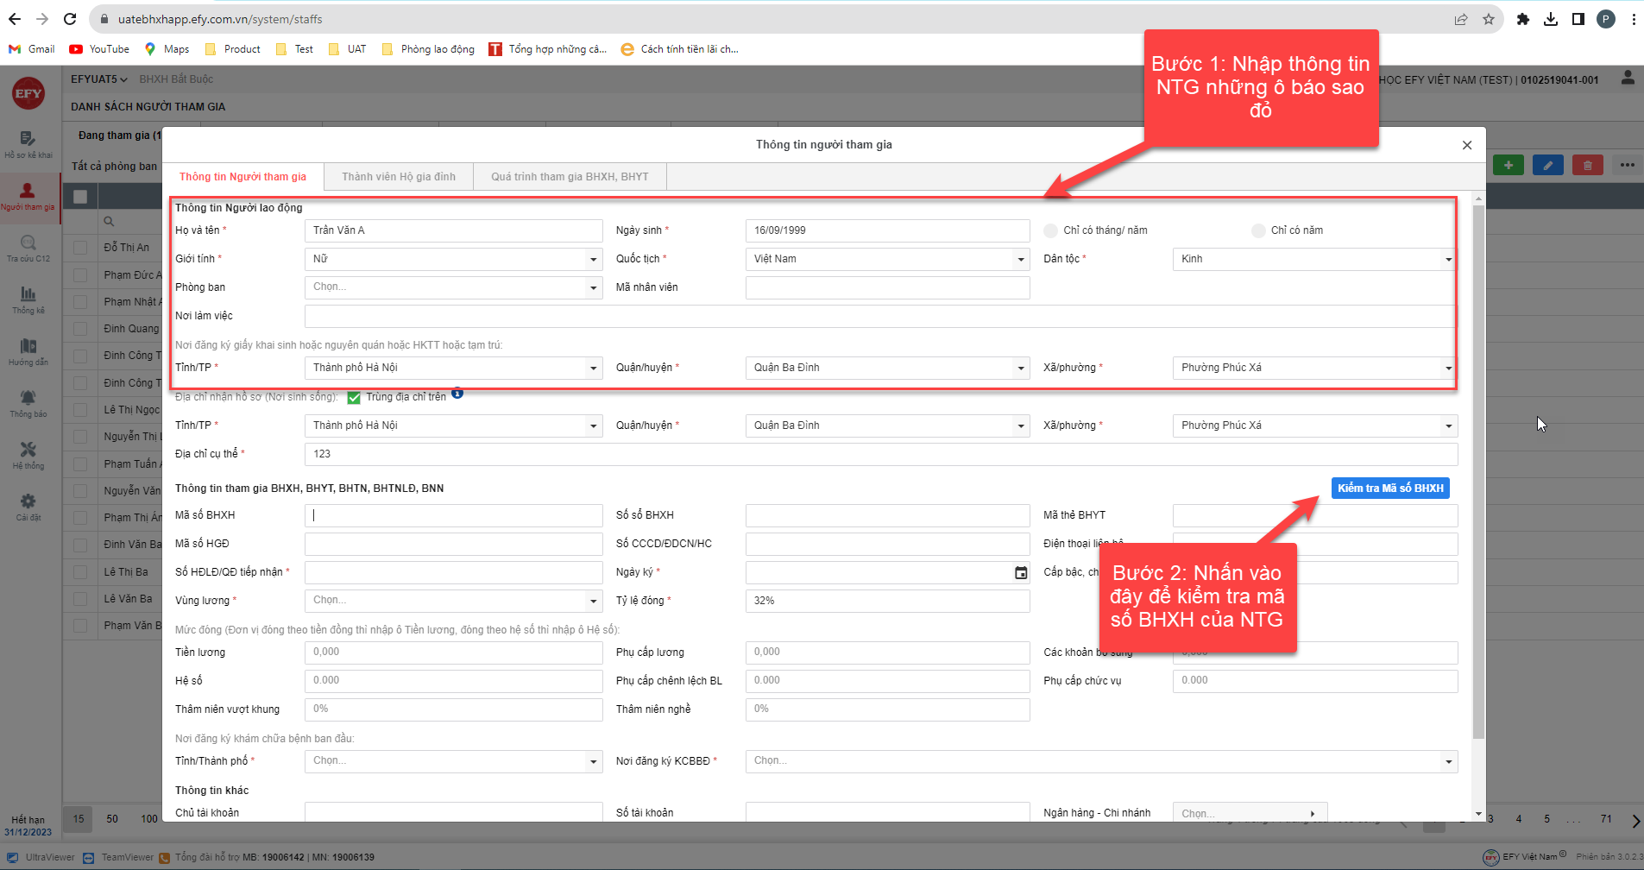Click Tra cứu C12 sidebar icon
1644x870 pixels.
[28, 243]
